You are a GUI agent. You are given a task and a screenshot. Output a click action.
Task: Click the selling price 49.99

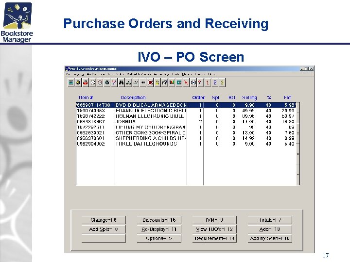point(248,111)
